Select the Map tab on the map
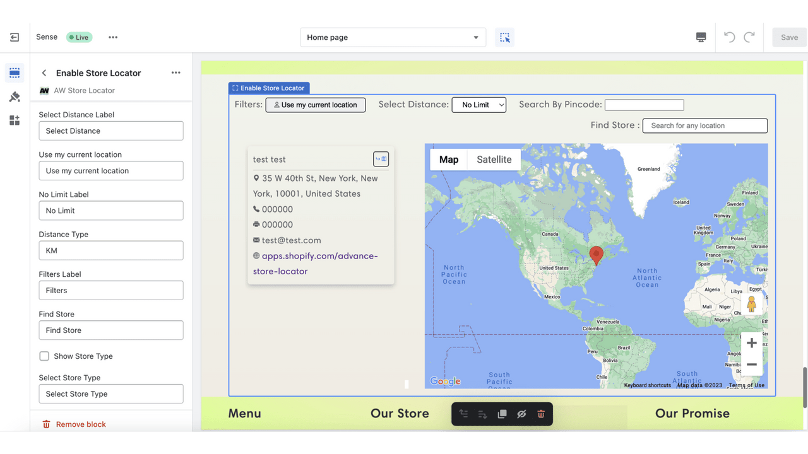The image size is (808, 454). (448, 160)
